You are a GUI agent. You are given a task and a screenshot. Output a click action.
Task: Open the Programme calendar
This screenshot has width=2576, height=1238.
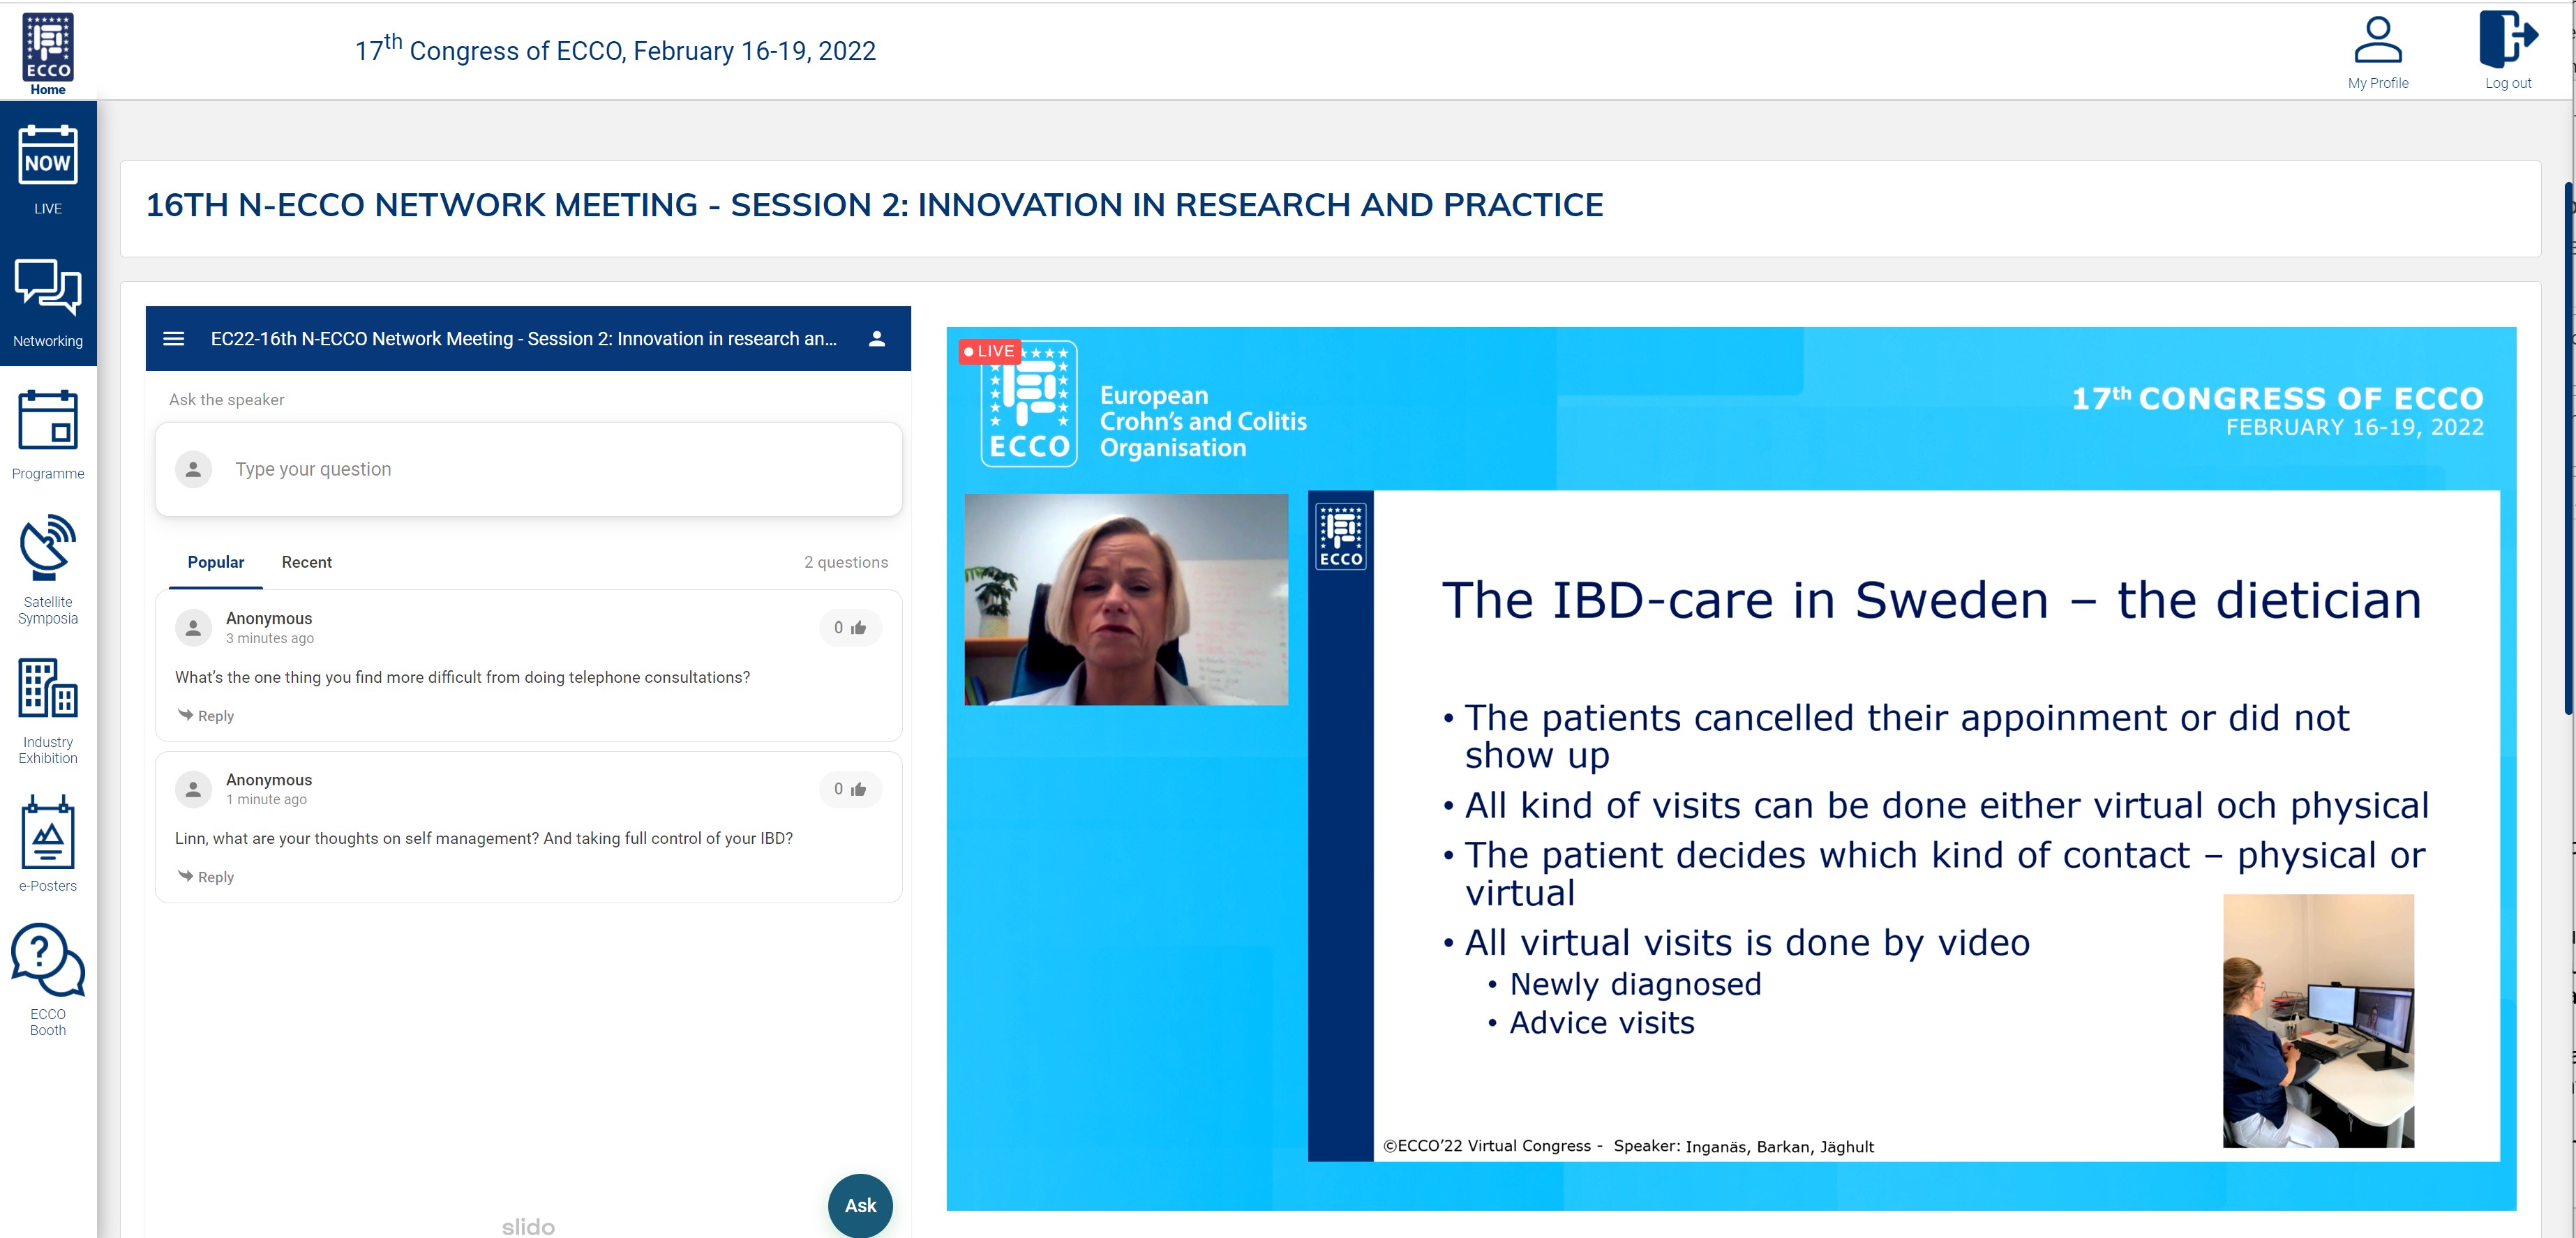48,434
